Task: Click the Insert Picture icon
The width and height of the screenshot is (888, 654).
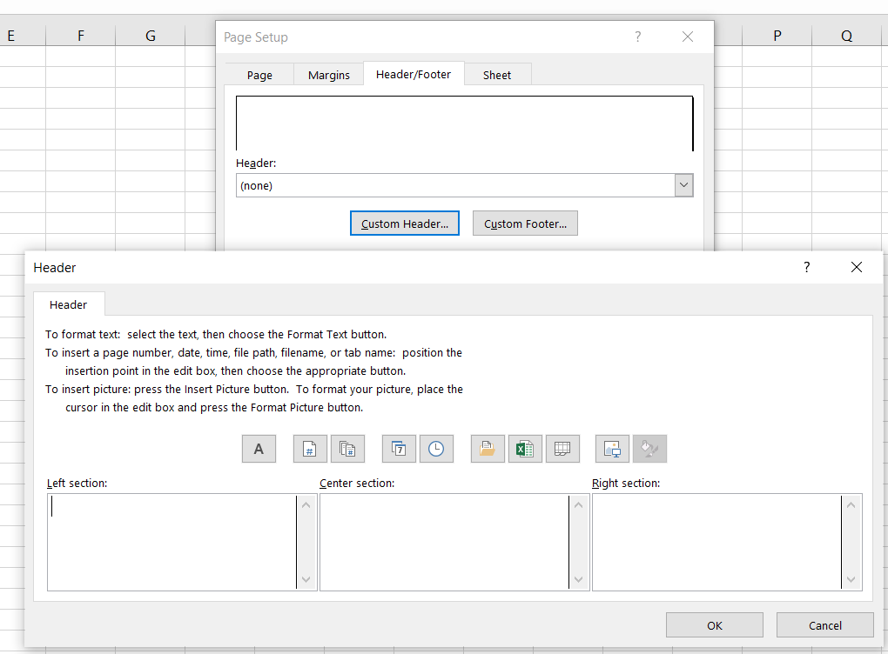Action: coord(613,449)
